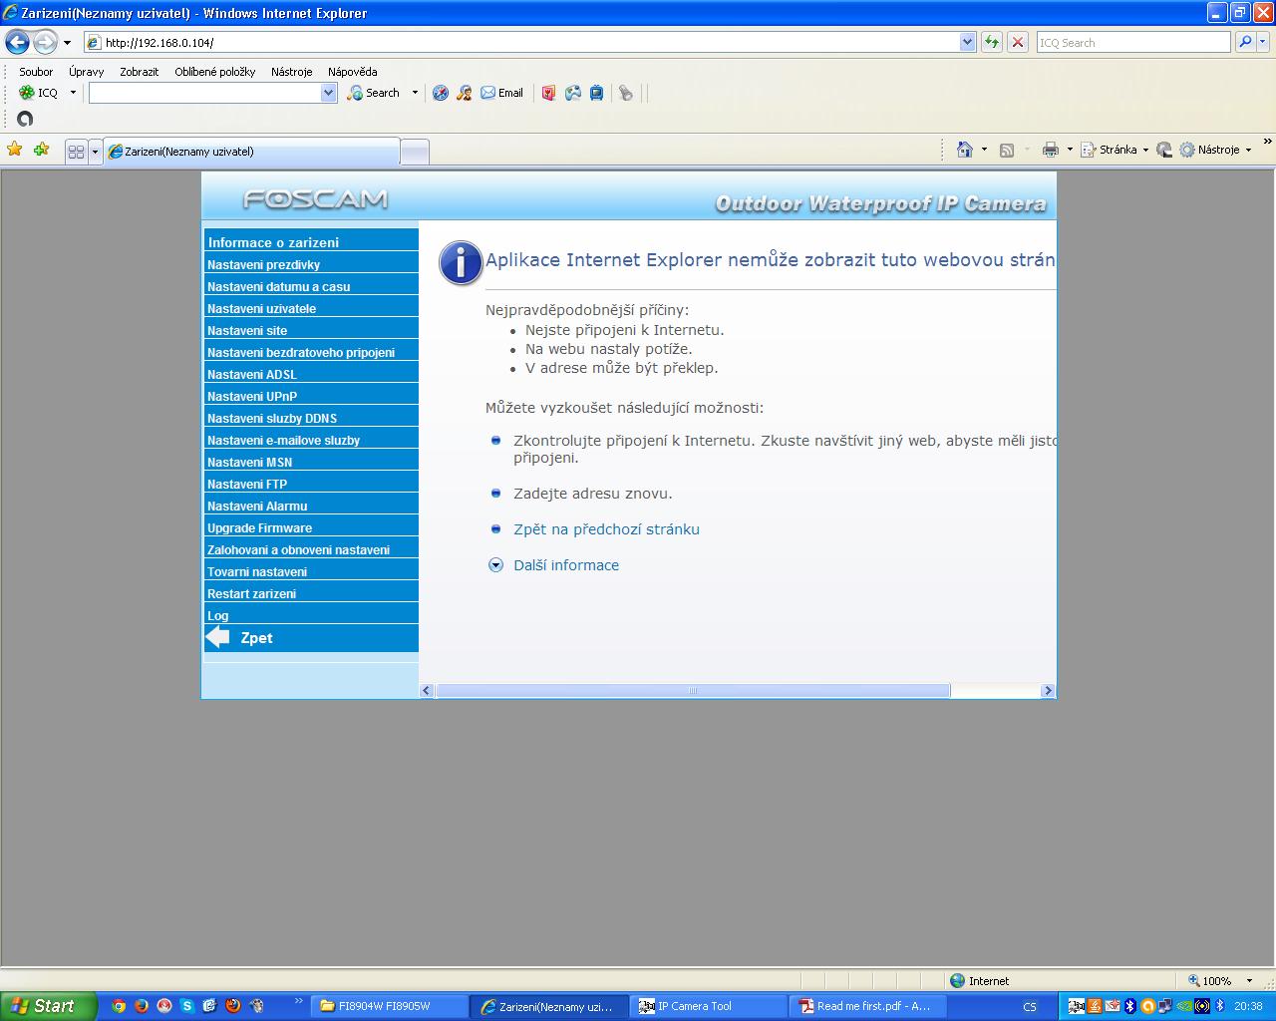Open Favorites Center star icon
The width and height of the screenshot is (1276, 1021).
point(15,150)
